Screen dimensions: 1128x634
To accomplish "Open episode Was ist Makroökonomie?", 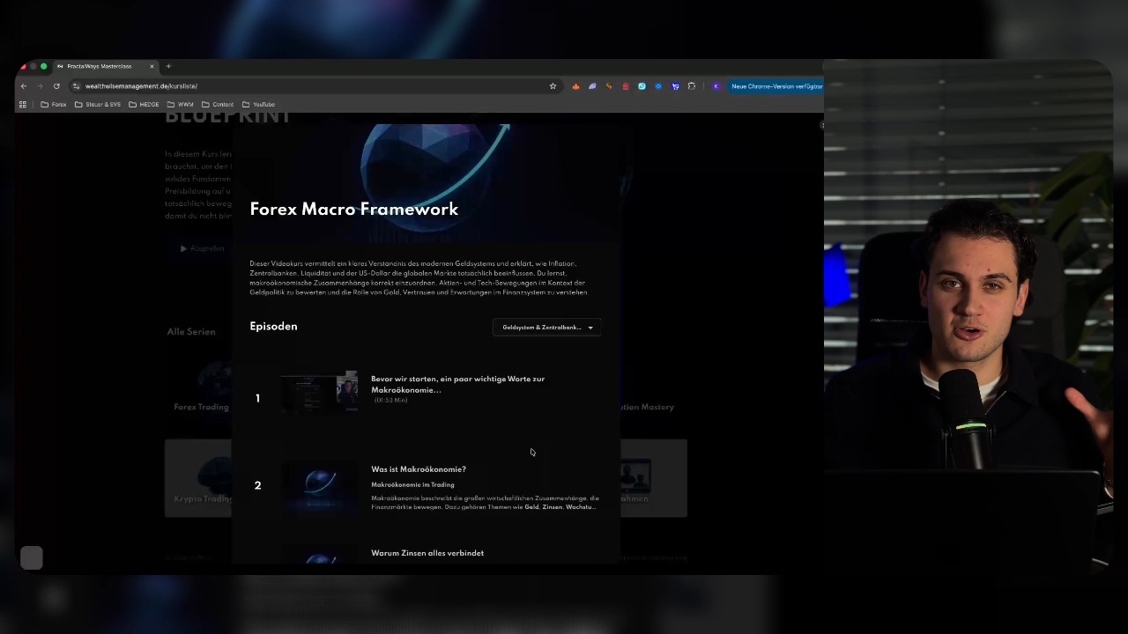I will click(419, 469).
